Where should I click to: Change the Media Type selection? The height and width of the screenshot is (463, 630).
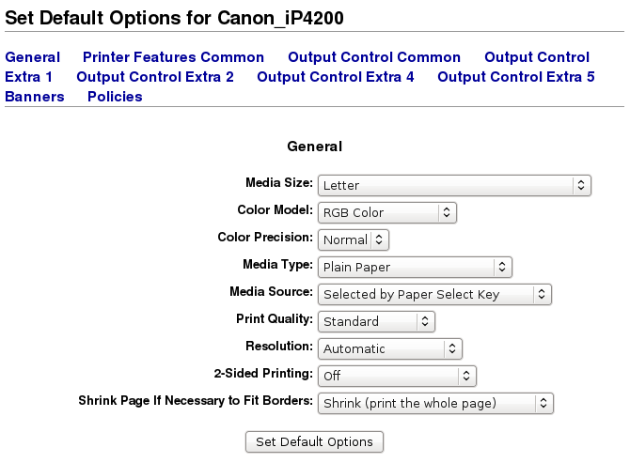click(x=415, y=267)
